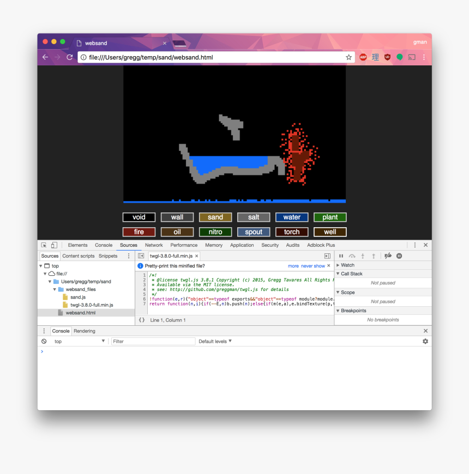The height and width of the screenshot is (474, 469).
Task: Collapse the file:// tree node
Action: pos(45,274)
